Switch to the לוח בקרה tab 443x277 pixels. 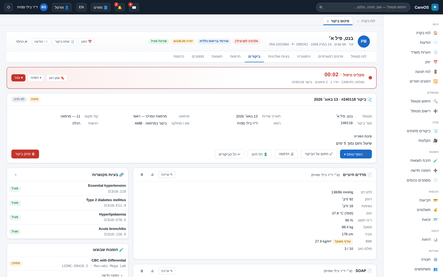[368, 21]
